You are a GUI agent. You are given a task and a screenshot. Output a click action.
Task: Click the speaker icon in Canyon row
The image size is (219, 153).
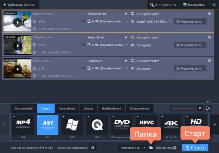[133, 68]
